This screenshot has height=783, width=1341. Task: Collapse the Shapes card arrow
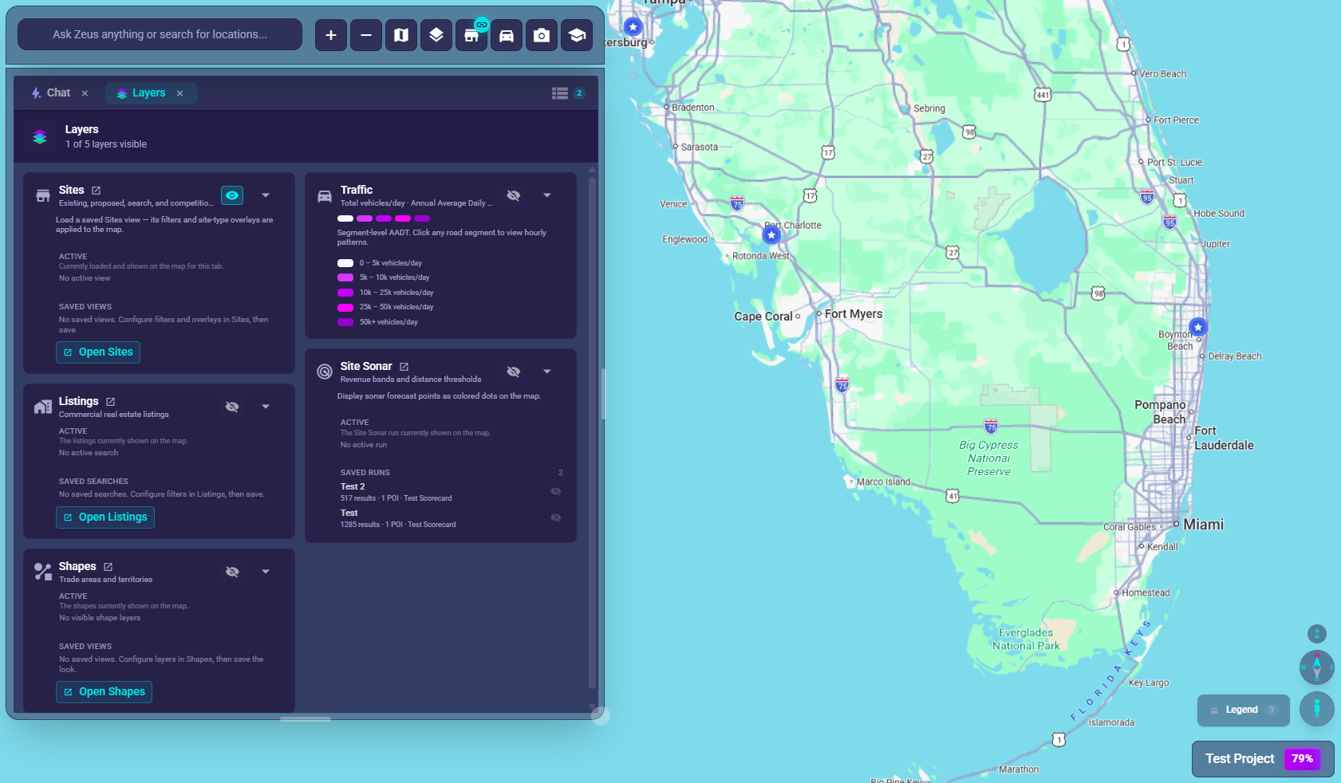[266, 572]
